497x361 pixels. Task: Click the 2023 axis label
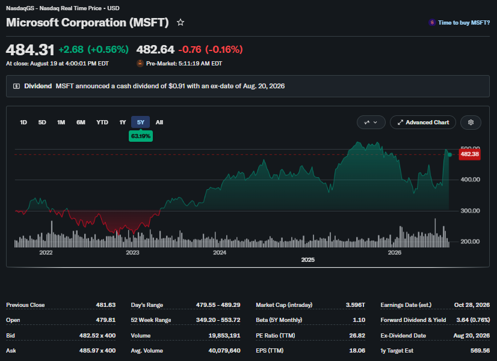[x=132, y=252]
